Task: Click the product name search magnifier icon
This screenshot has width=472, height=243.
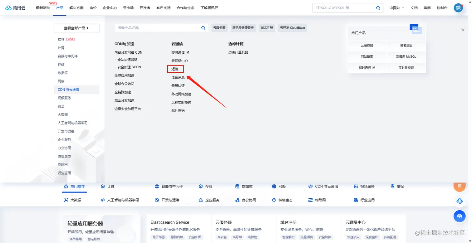Action: tap(203, 28)
